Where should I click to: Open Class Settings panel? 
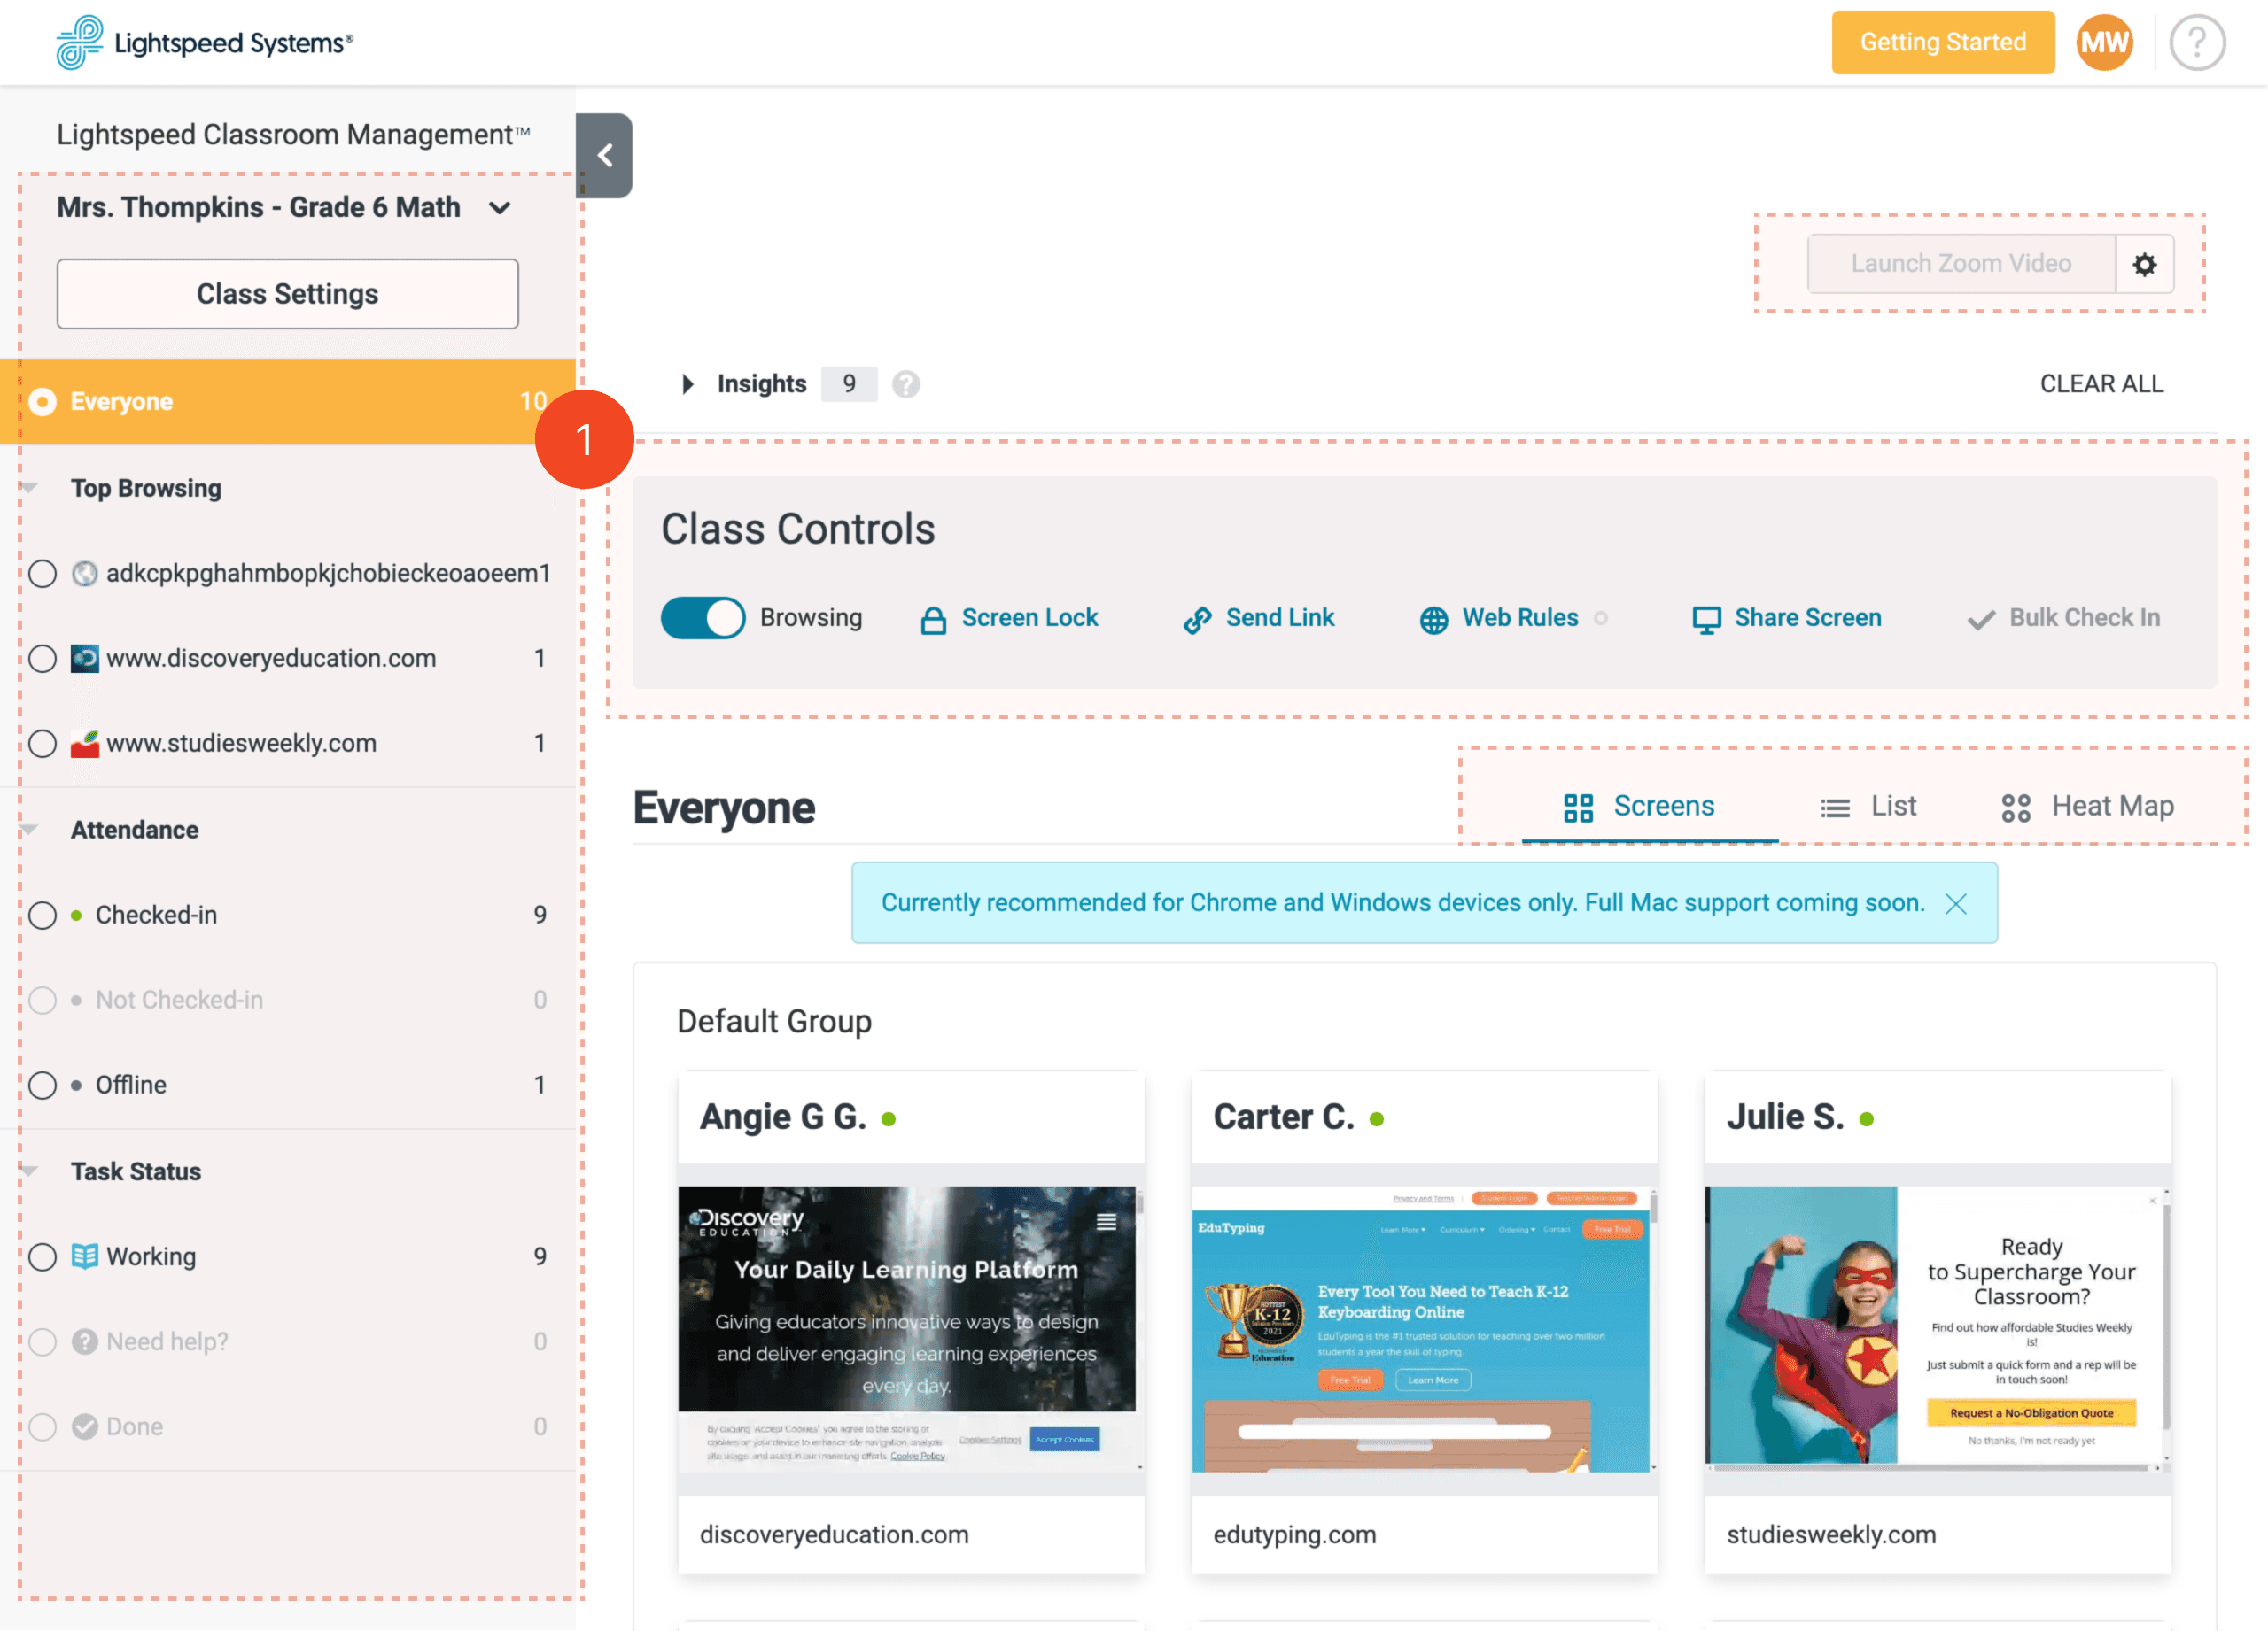[x=289, y=292]
